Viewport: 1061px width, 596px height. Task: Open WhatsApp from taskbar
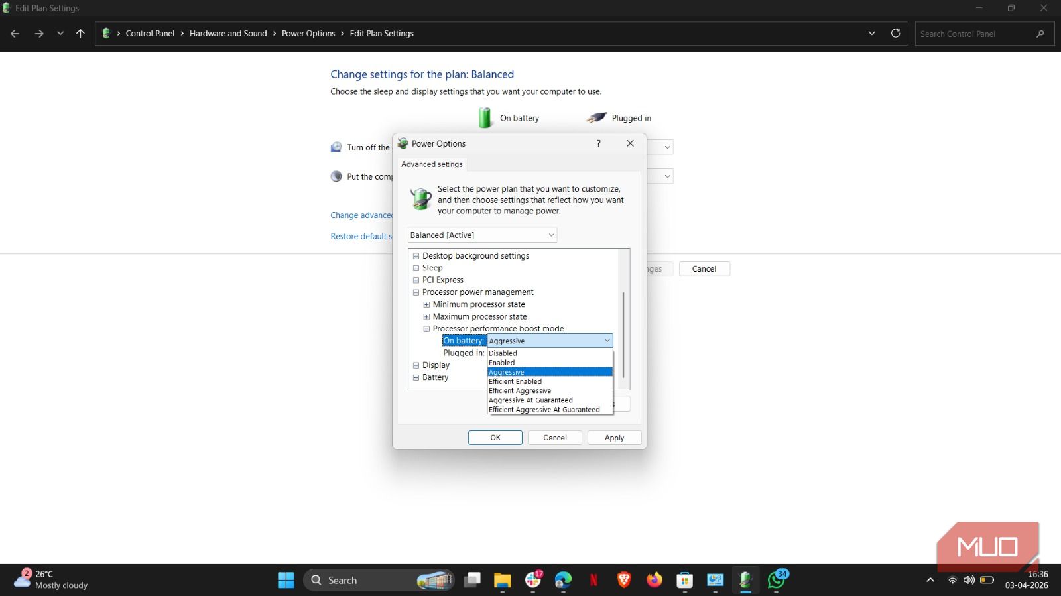click(x=777, y=580)
